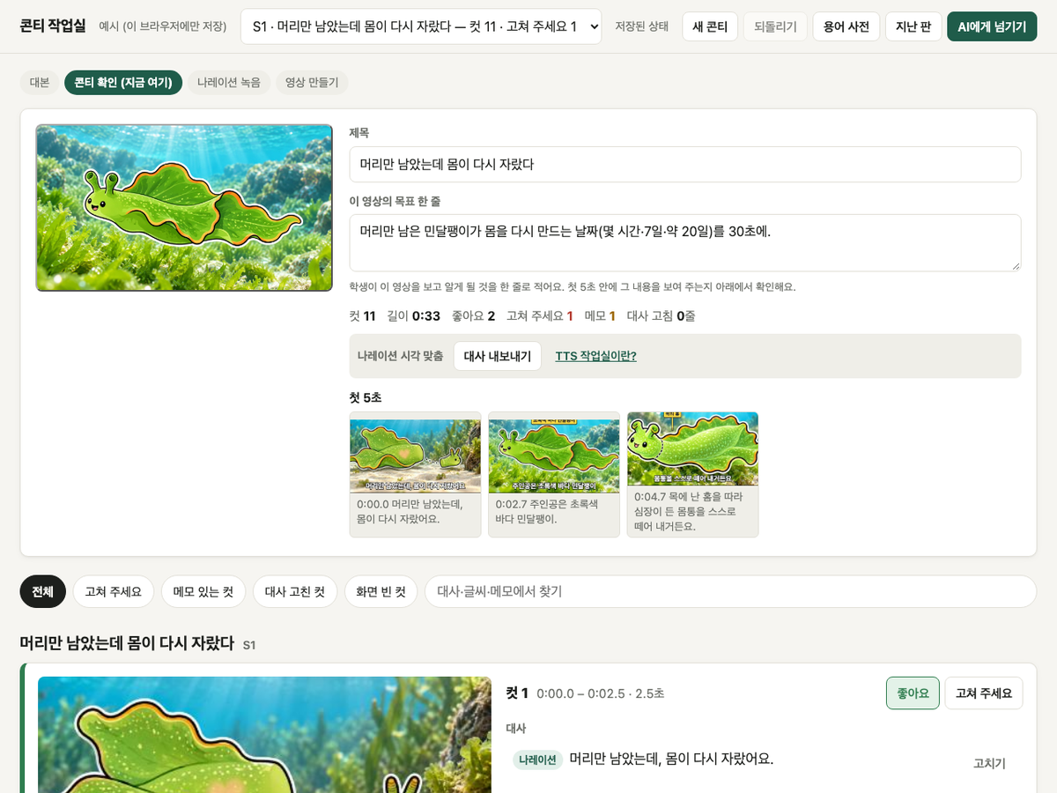The height and width of the screenshot is (793, 1057).
Task: Click the 대사·글씨·메모에서 찾기 search field
Action: click(730, 591)
